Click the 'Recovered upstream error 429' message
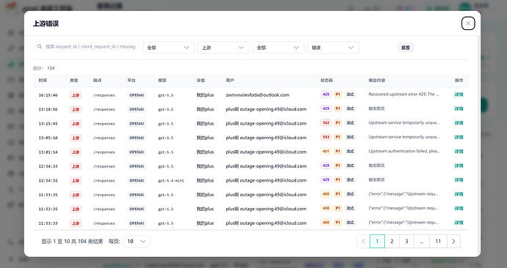 tap(404, 94)
